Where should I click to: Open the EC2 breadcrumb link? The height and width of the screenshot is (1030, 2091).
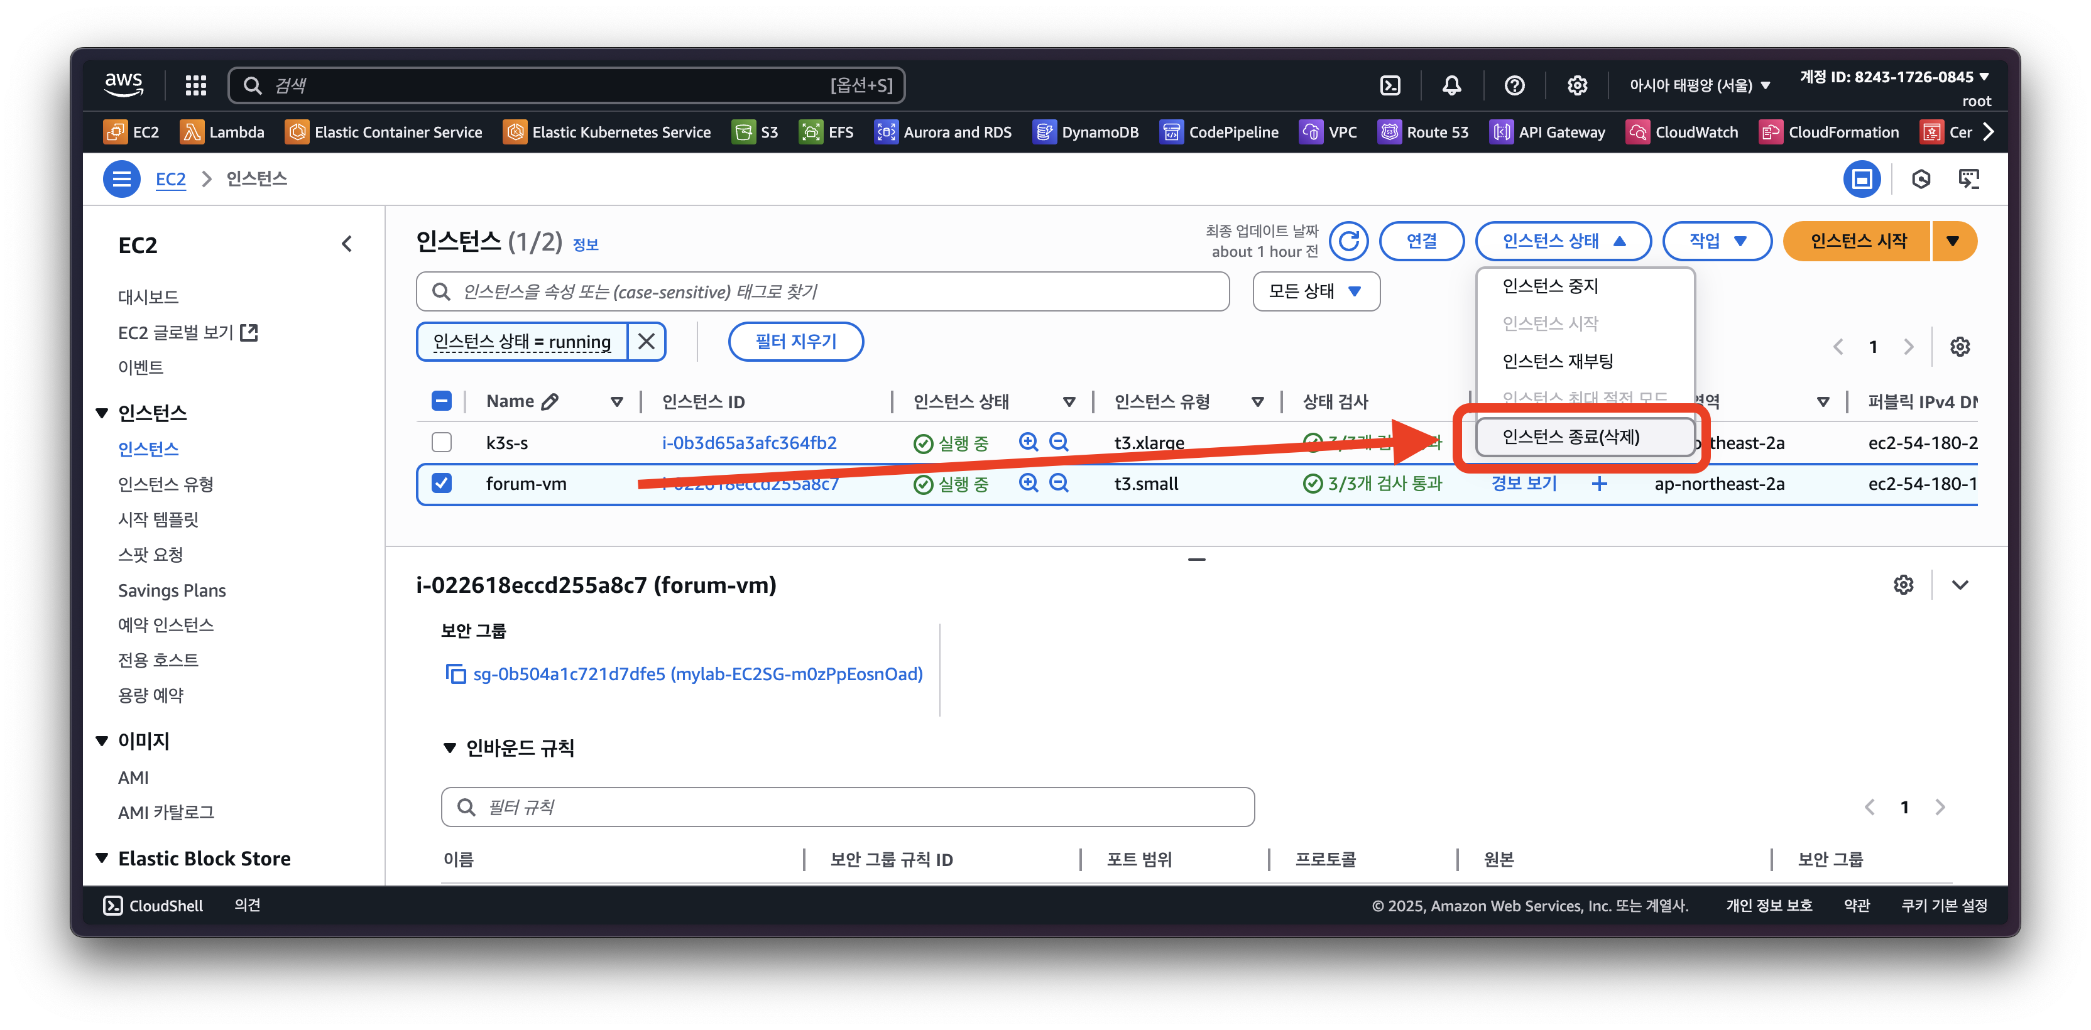[170, 178]
